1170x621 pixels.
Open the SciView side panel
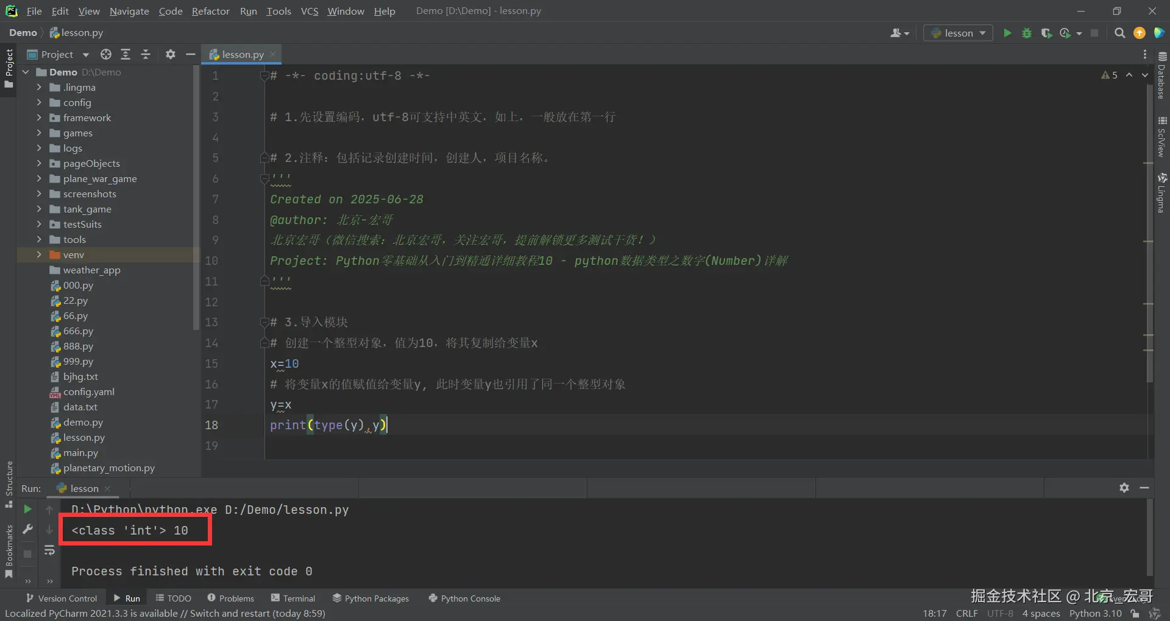point(1162,136)
